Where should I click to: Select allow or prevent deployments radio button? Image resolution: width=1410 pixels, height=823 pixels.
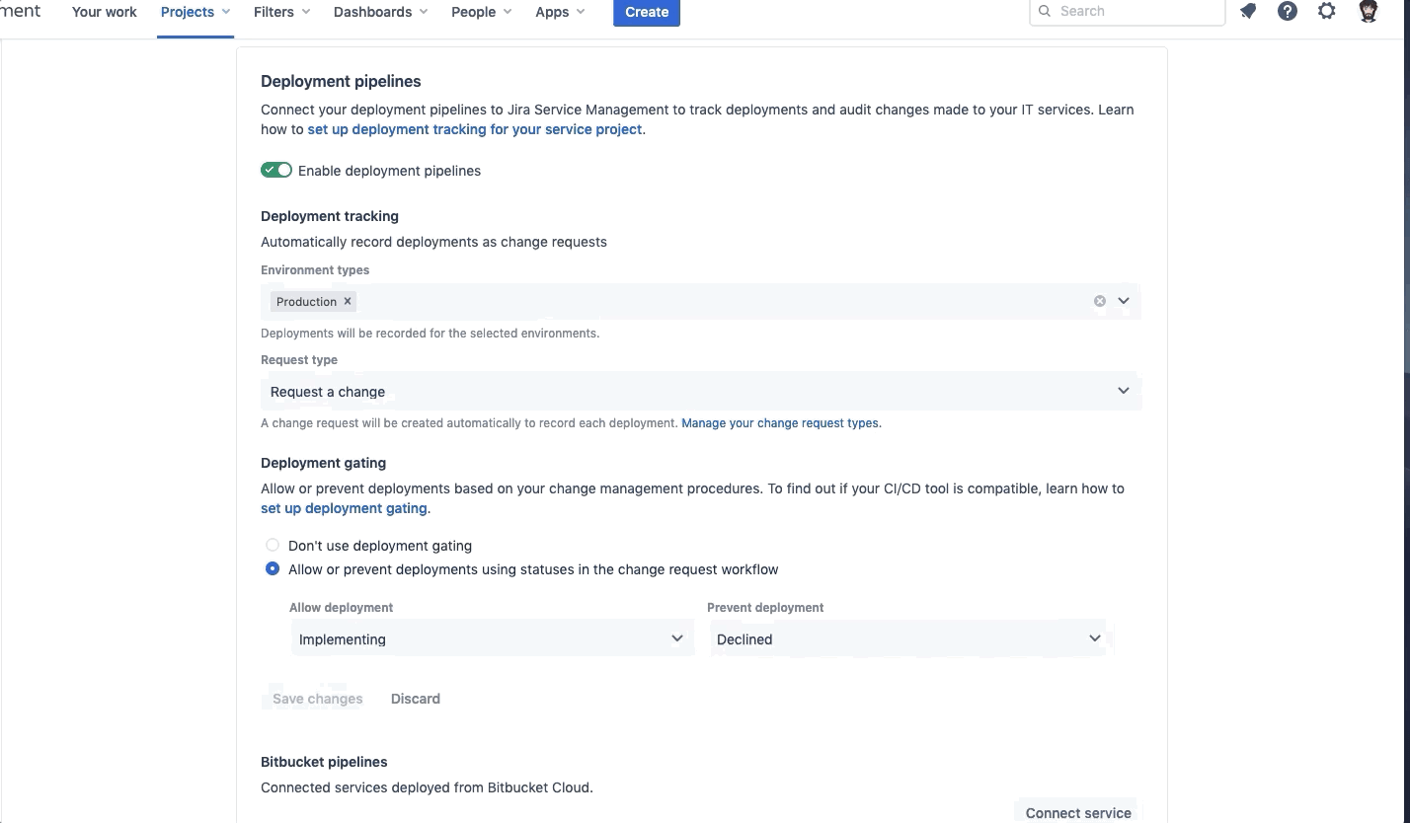pos(273,569)
